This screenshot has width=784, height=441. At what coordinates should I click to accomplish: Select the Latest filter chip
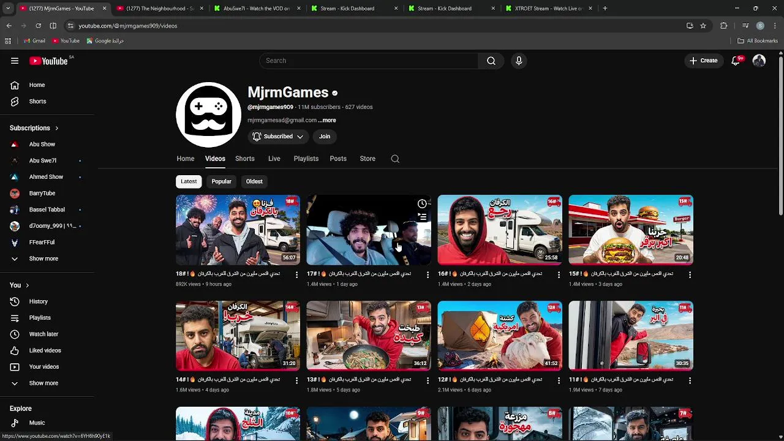click(x=189, y=181)
